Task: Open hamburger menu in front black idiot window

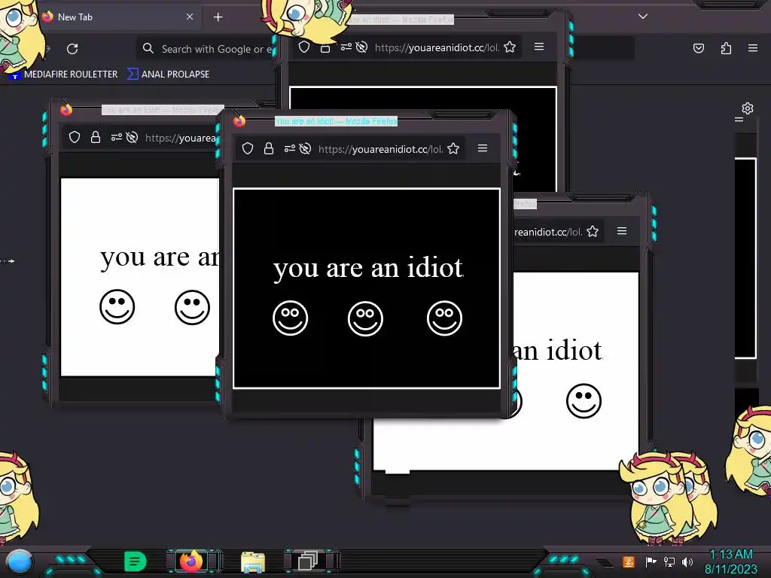Action: click(x=483, y=148)
